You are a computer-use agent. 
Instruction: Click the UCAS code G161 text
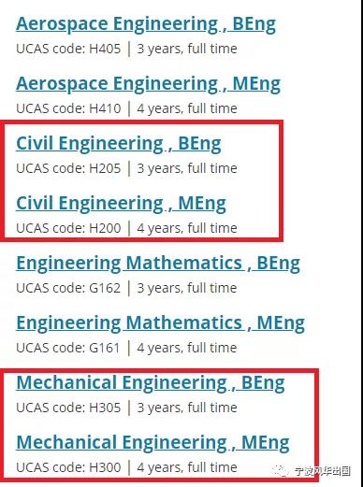click(x=68, y=348)
